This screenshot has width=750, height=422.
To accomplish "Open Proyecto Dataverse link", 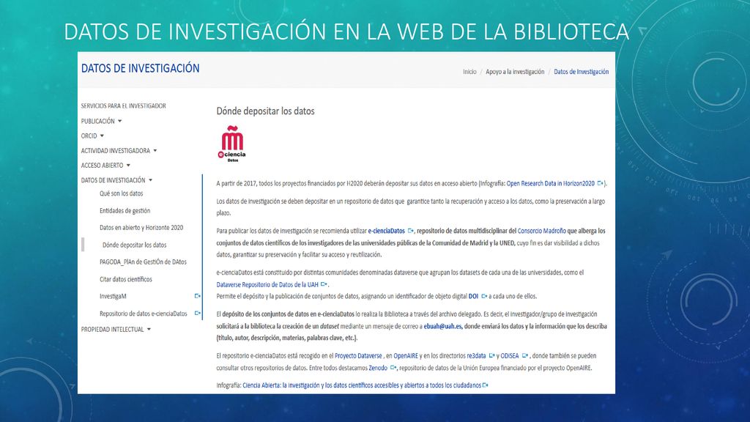I will (x=358, y=355).
